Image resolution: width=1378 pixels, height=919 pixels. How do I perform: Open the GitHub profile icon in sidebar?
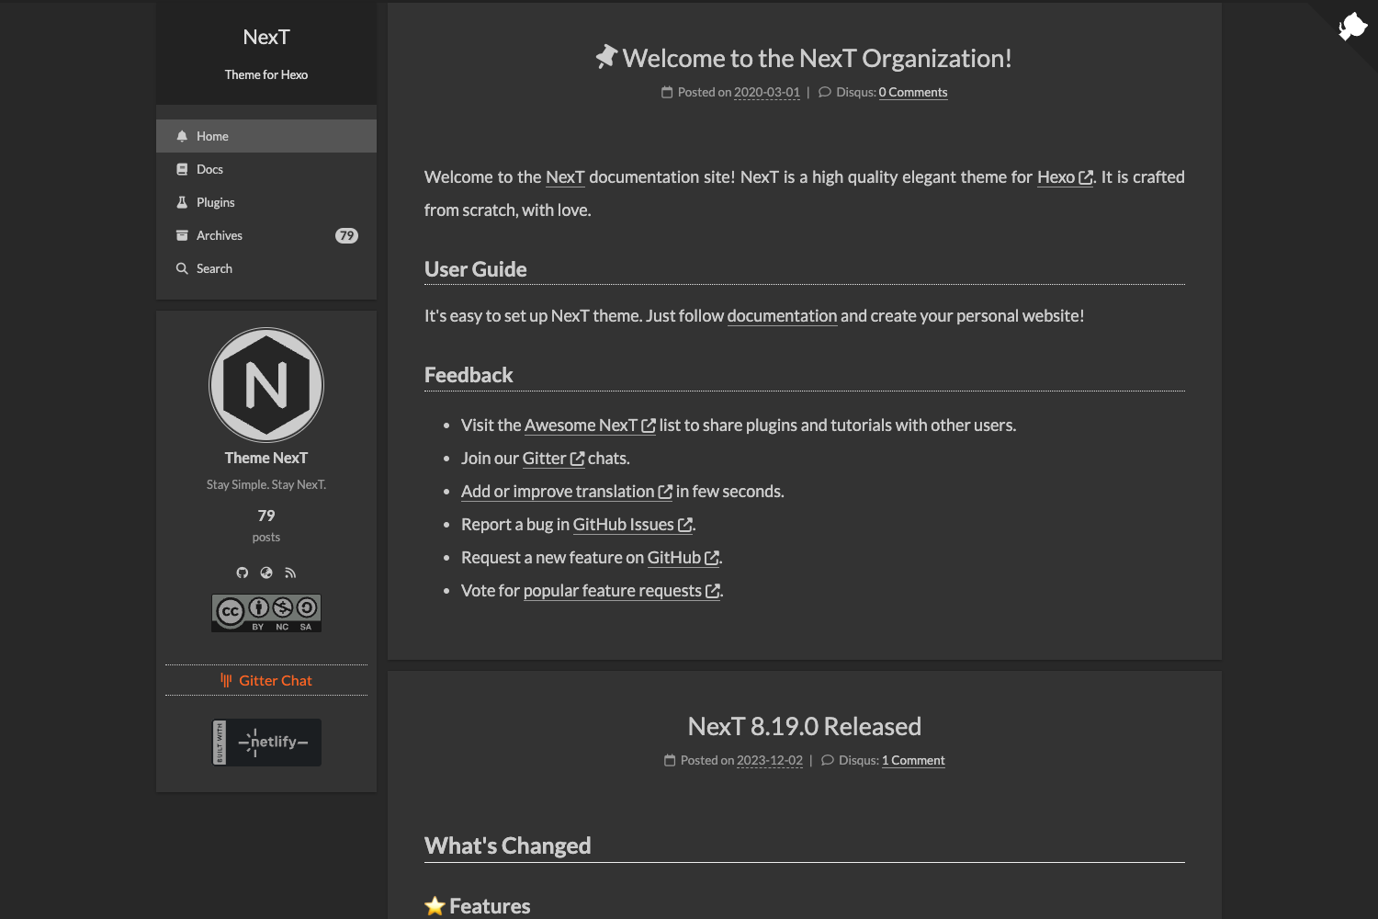pos(243,572)
